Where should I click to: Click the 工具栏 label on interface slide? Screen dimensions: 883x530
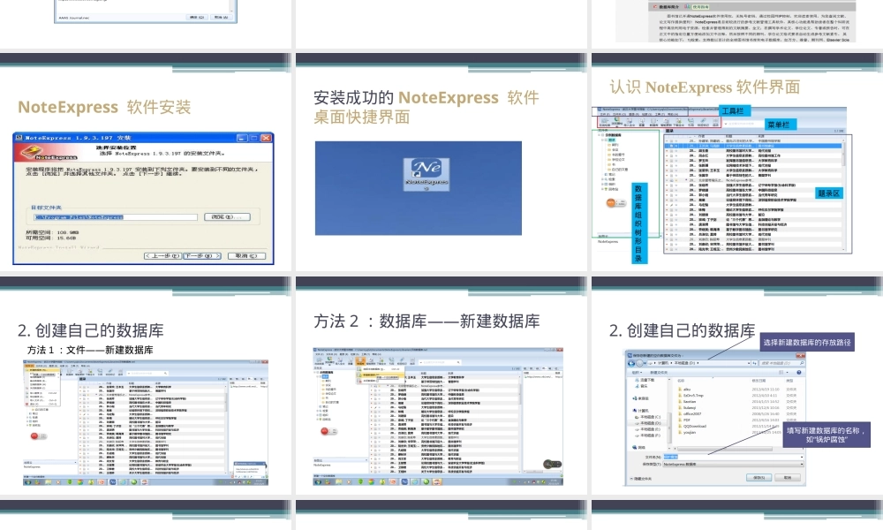(x=733, y=111)
